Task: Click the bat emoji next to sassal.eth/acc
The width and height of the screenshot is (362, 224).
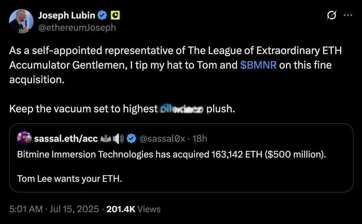Action: point(106,139)
